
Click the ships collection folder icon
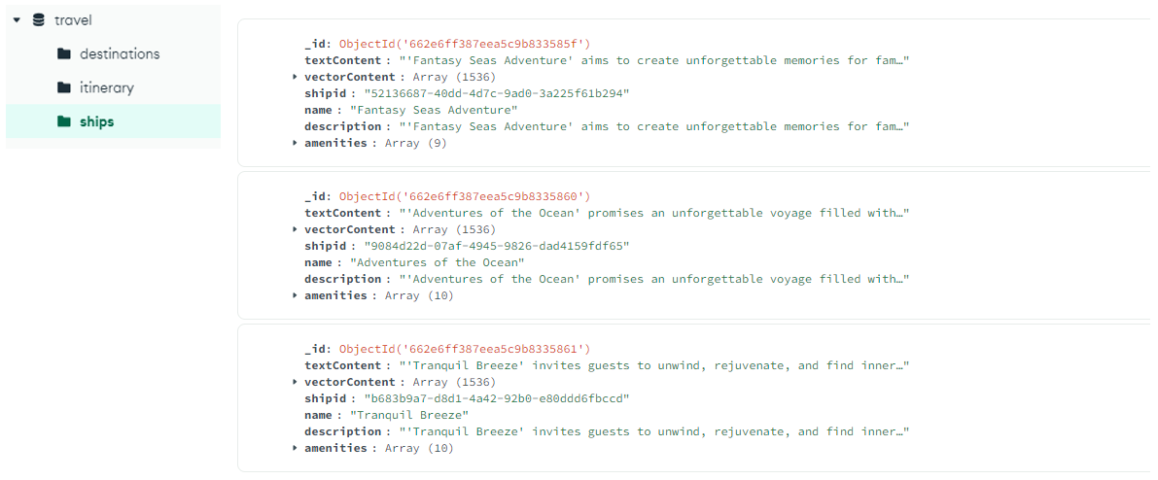click(x=64, y=121)
